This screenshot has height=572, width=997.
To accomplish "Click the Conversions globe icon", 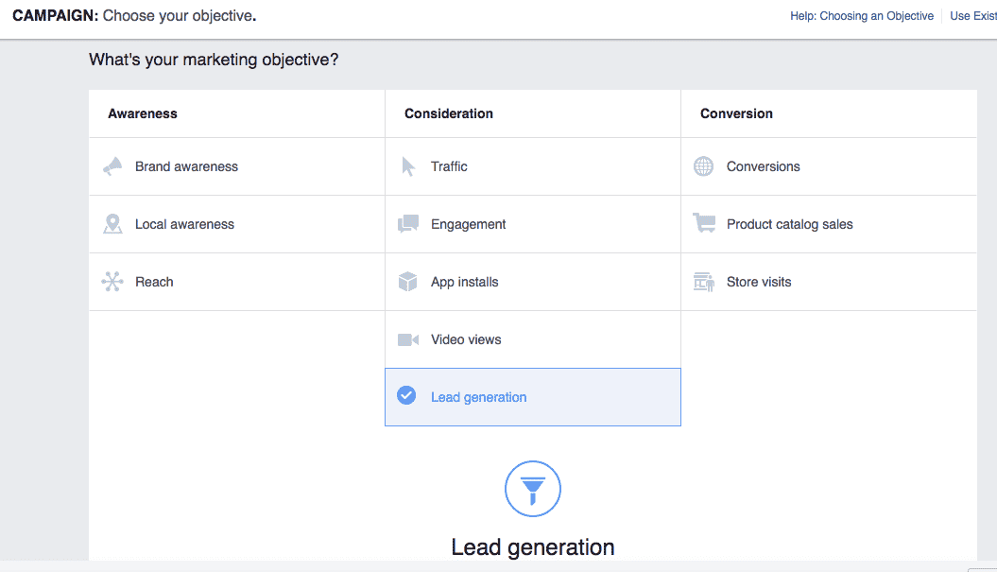I will (x=704, y=166).
